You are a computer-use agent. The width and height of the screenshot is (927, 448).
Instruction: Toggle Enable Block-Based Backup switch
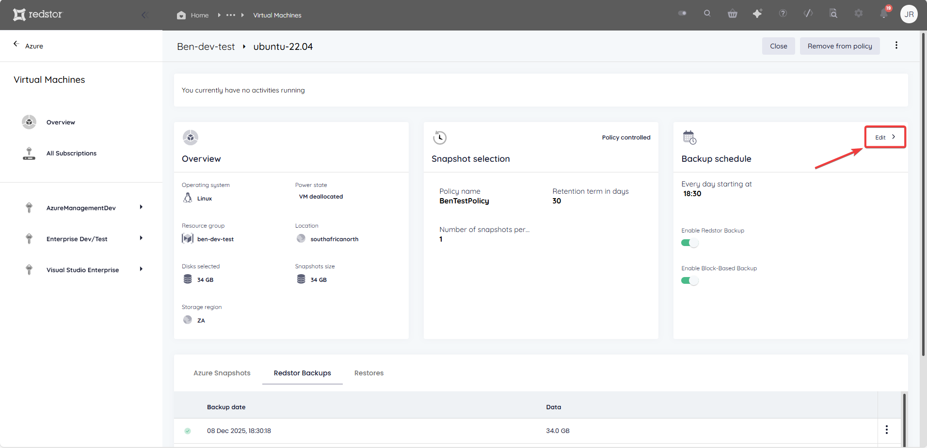coord(690,280)
